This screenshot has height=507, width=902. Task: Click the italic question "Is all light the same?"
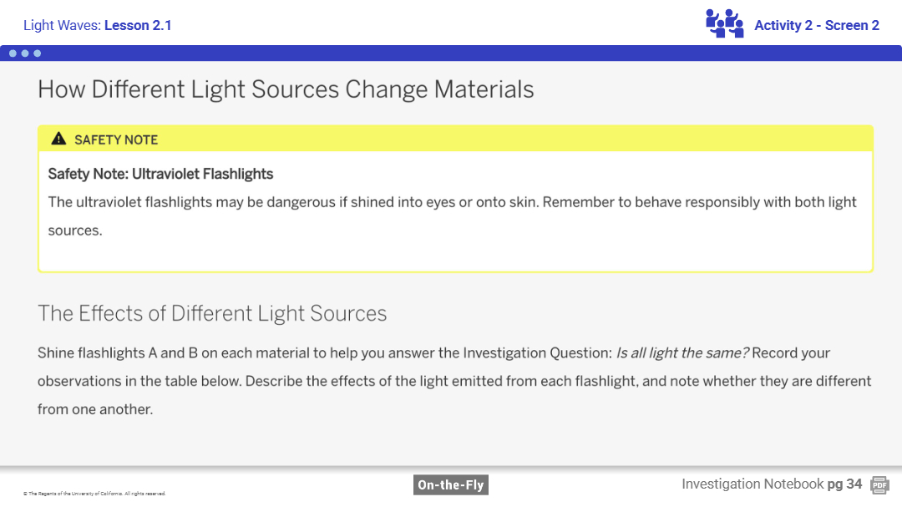tap(682, 352)
